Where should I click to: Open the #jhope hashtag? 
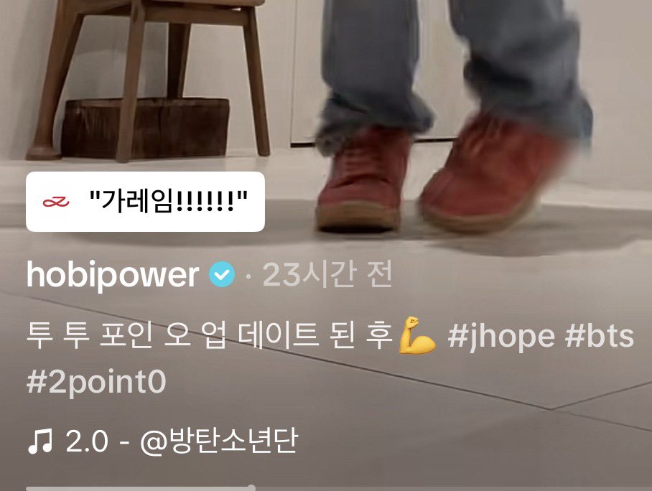point(500,337)
